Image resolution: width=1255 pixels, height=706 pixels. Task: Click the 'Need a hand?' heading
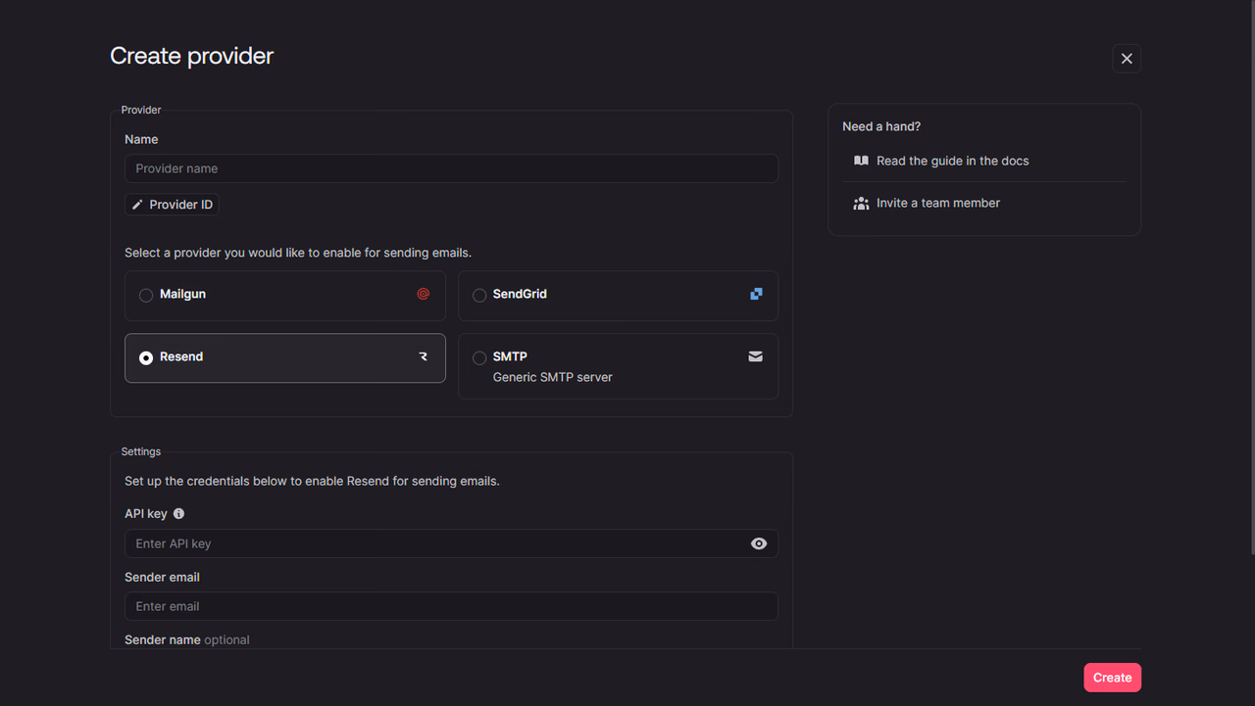881,127
